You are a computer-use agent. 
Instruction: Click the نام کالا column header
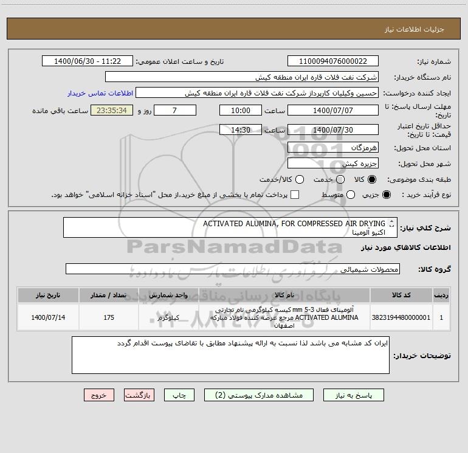(284, 295)
